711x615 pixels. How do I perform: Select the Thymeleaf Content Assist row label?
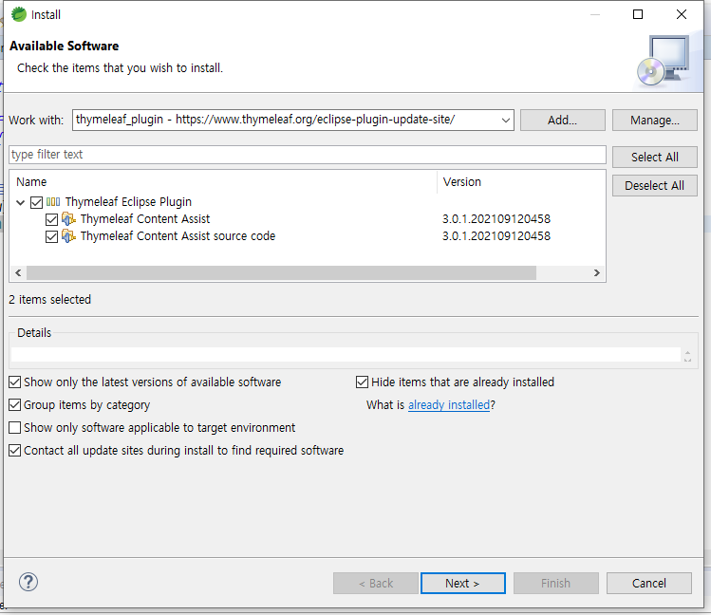point(145,219)
